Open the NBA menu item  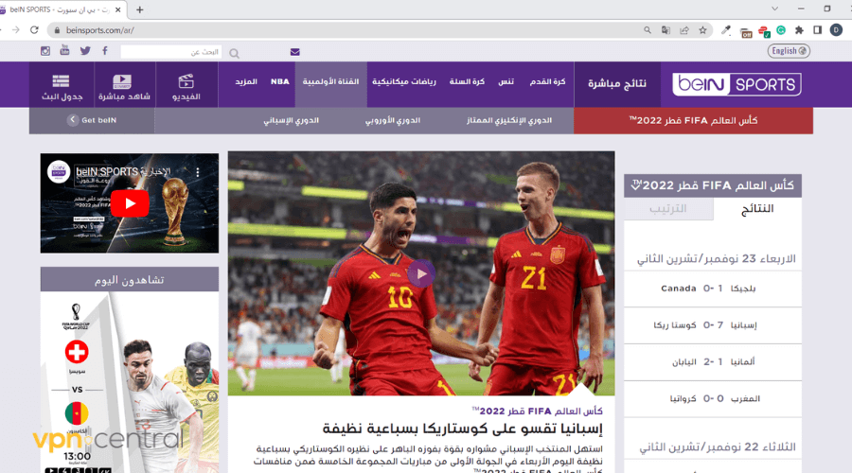[280, 81]
